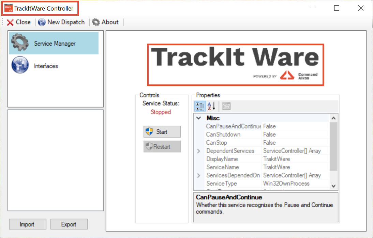373x238 pixels.
Task: Click the False value for CanPauseAndContinue
Action: click(269, 126)
